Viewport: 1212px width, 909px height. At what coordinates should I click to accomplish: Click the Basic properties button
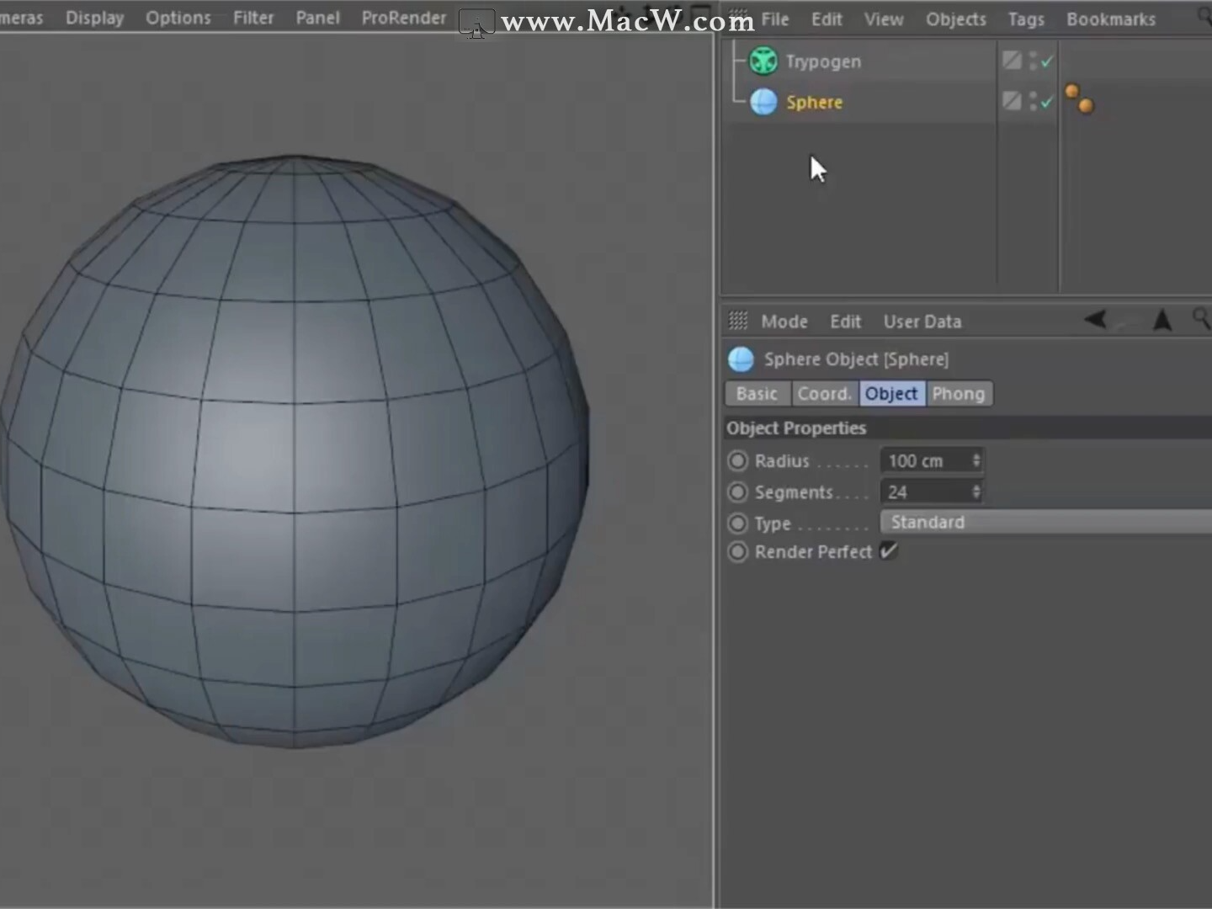pos(757,393)
